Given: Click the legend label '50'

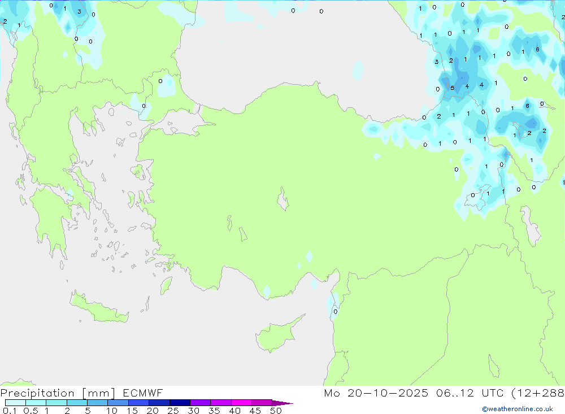Looking at the screenshot, I should point(276,411).
